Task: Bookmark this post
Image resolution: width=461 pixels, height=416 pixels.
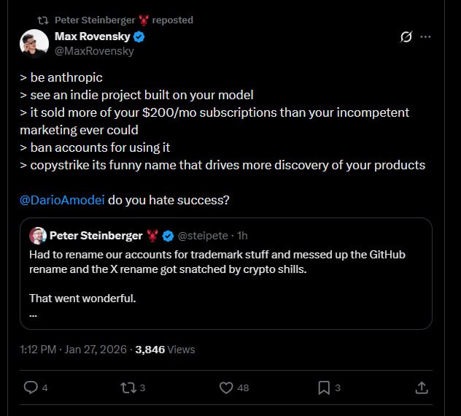Action: [x=324, y=388]
